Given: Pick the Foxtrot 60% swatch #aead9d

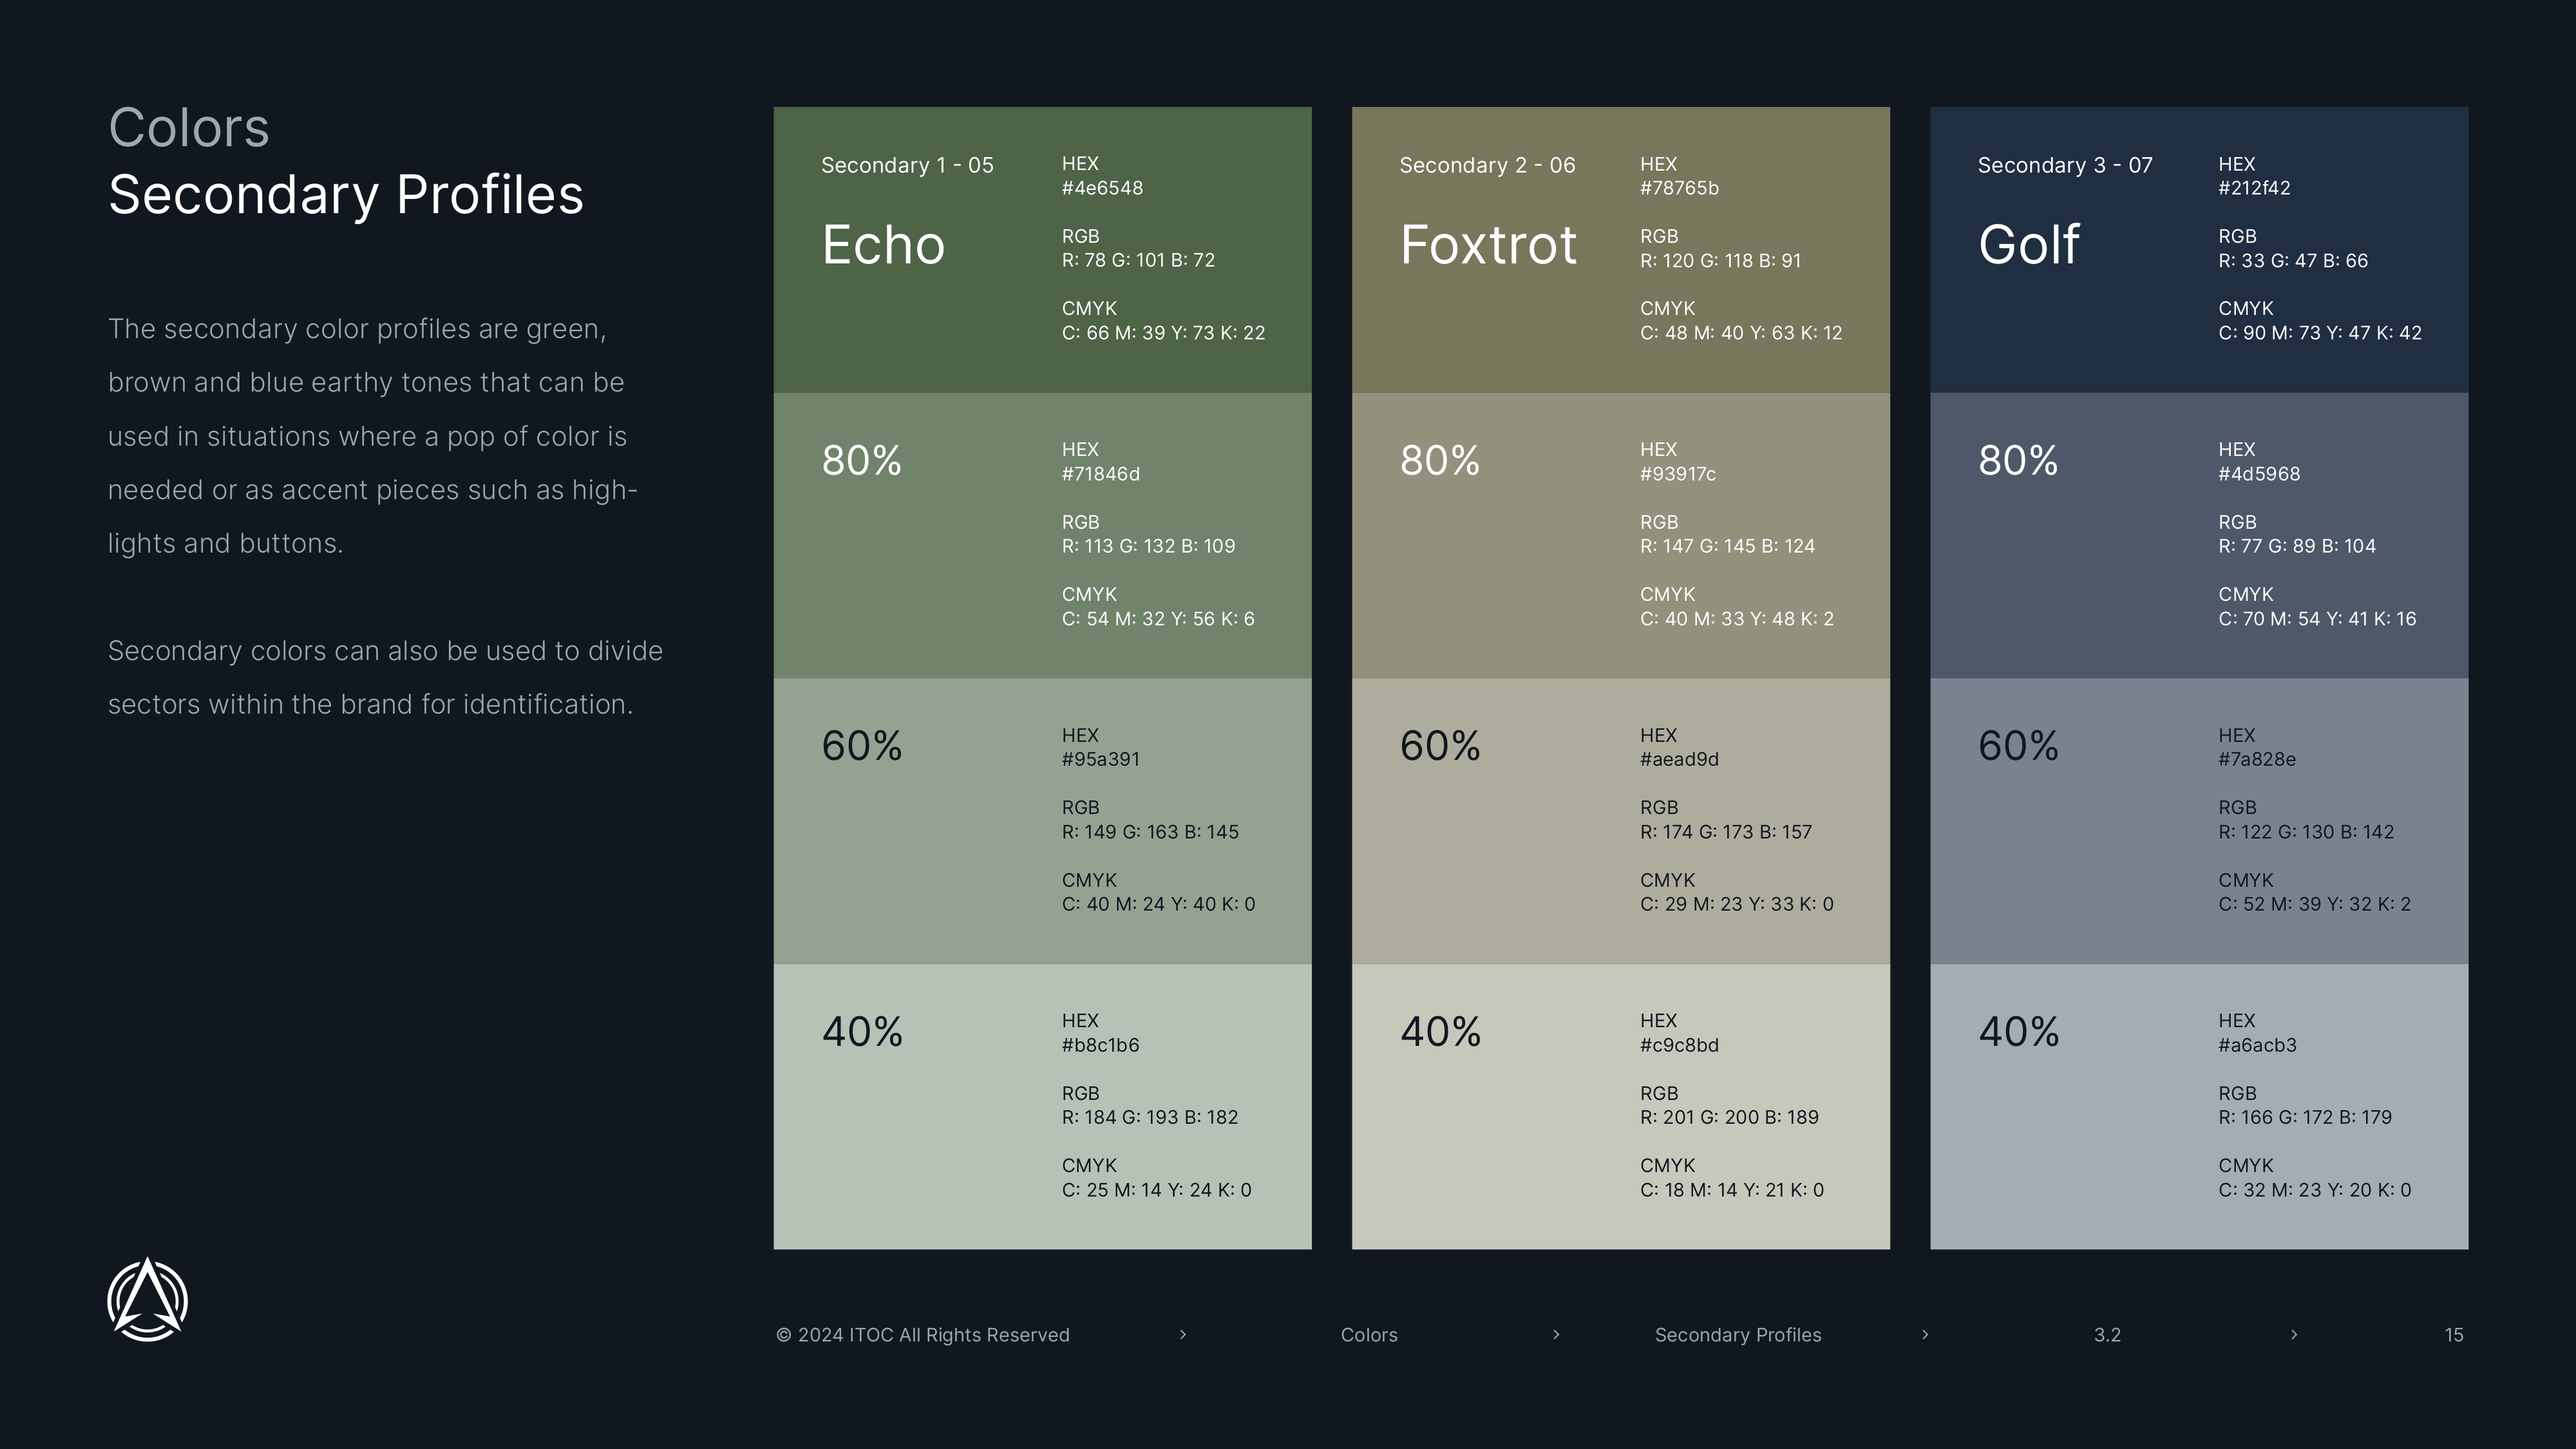Looking at the screenshot, I should click(1621, 821).
